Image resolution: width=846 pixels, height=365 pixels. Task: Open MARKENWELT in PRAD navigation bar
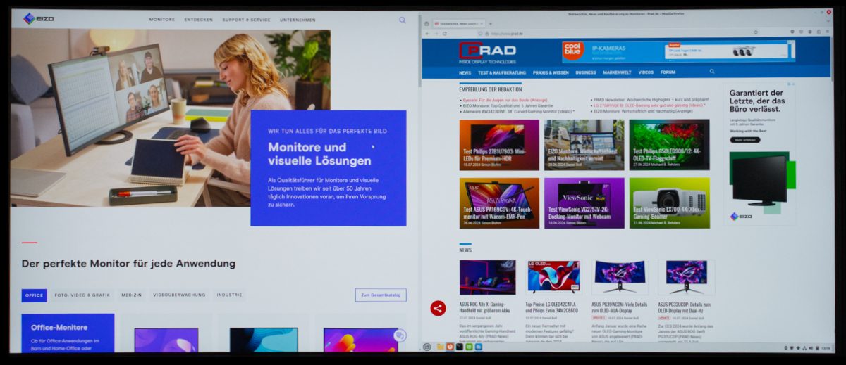(x=617, y=72)
